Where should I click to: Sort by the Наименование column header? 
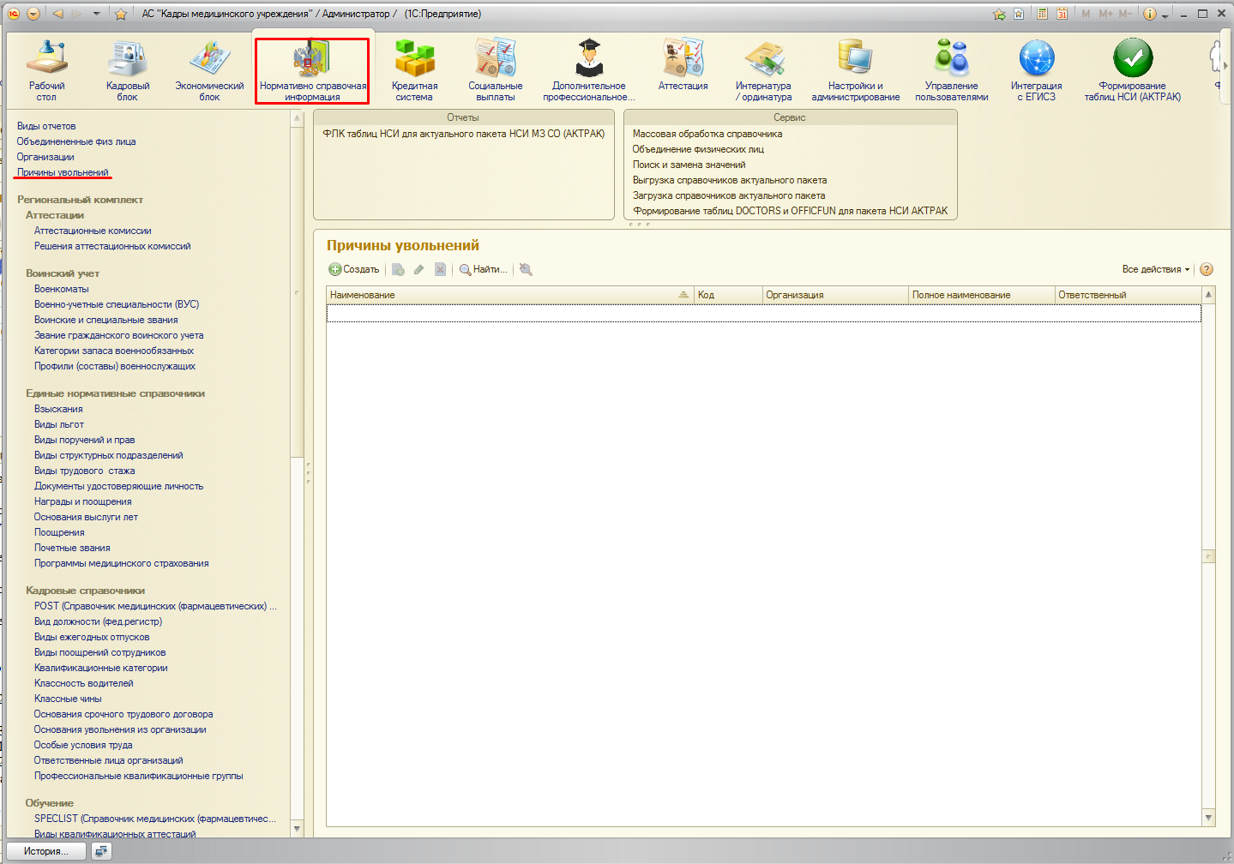point(506,295)
